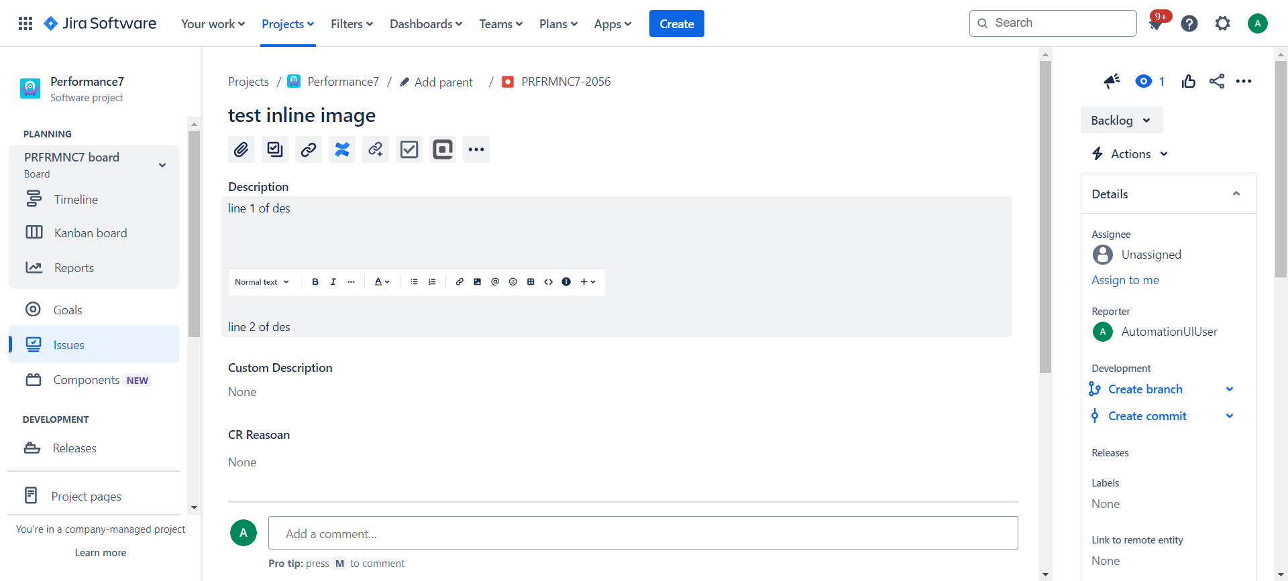Open the help question-mark menu
The width and height of the screenshot is (1288, 581).
point(1189,23)
